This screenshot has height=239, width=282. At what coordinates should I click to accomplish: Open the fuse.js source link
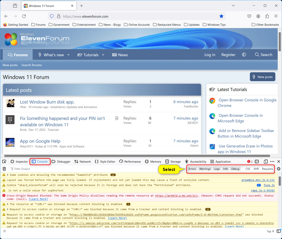click(x=269, y=185)
